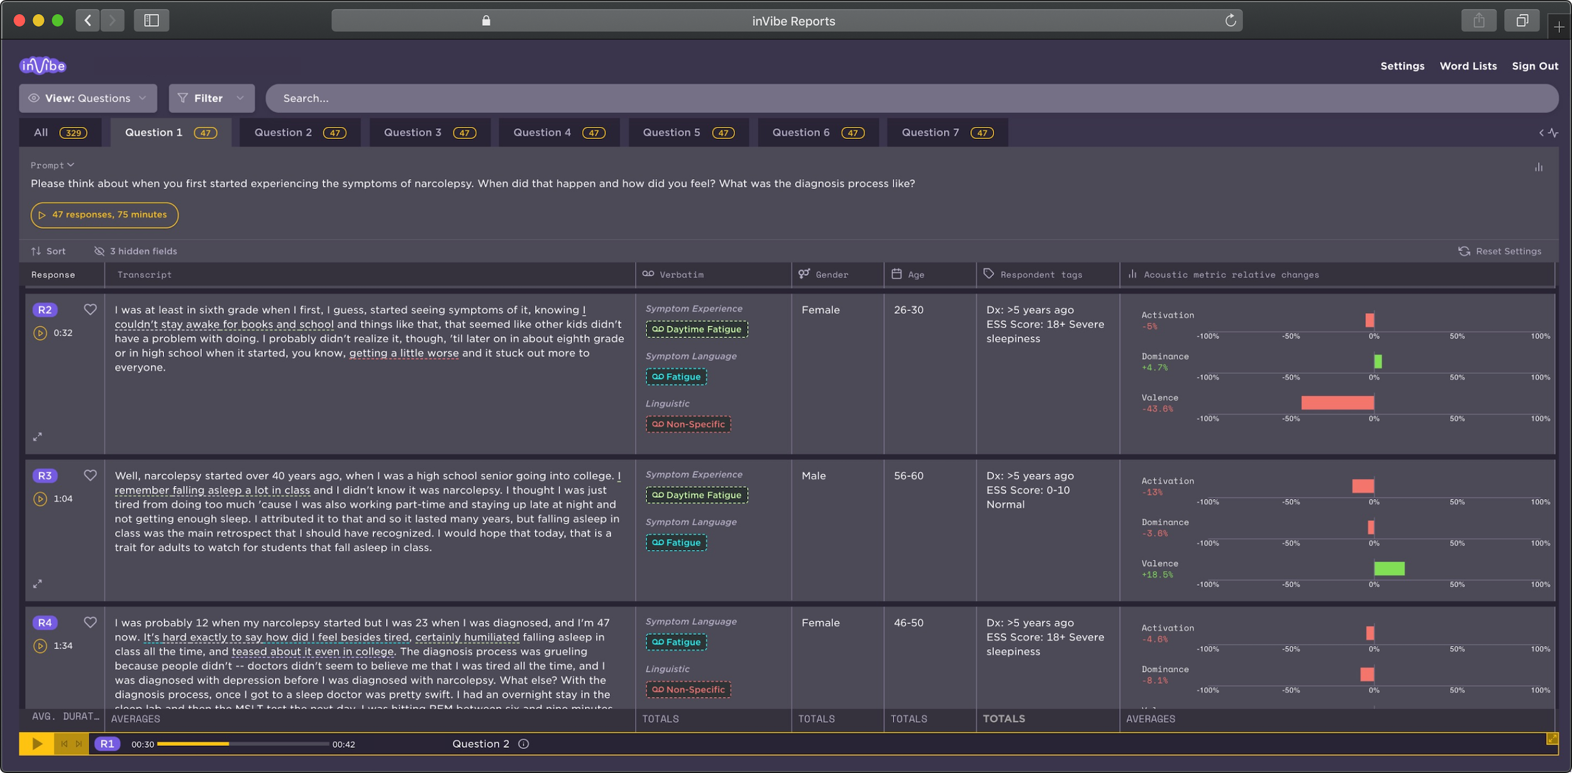Play R3 response audio

pyautogui.click(x=40, y=499)
